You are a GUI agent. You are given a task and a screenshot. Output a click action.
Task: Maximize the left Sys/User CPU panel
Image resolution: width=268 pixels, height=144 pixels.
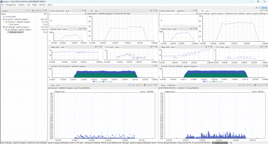156,66
